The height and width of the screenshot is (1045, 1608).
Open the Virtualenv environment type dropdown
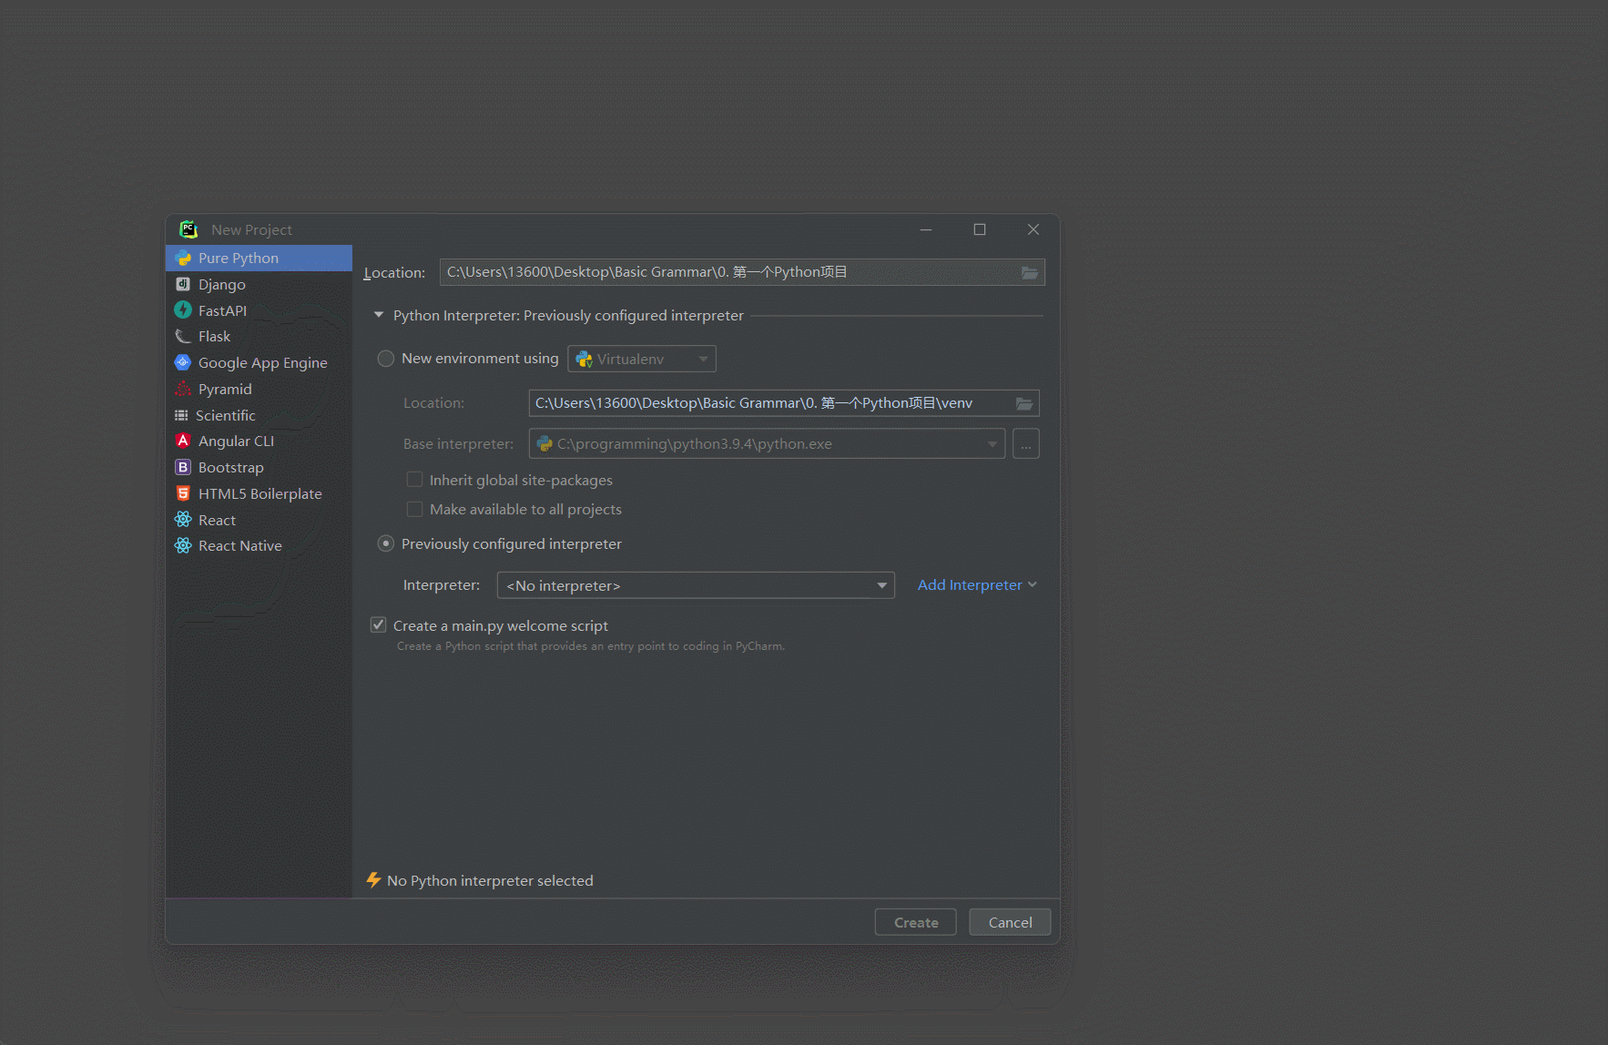pyautogui.click(x=642, y=359)
